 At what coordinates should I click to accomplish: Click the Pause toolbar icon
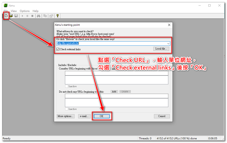(x=27, y=16)
